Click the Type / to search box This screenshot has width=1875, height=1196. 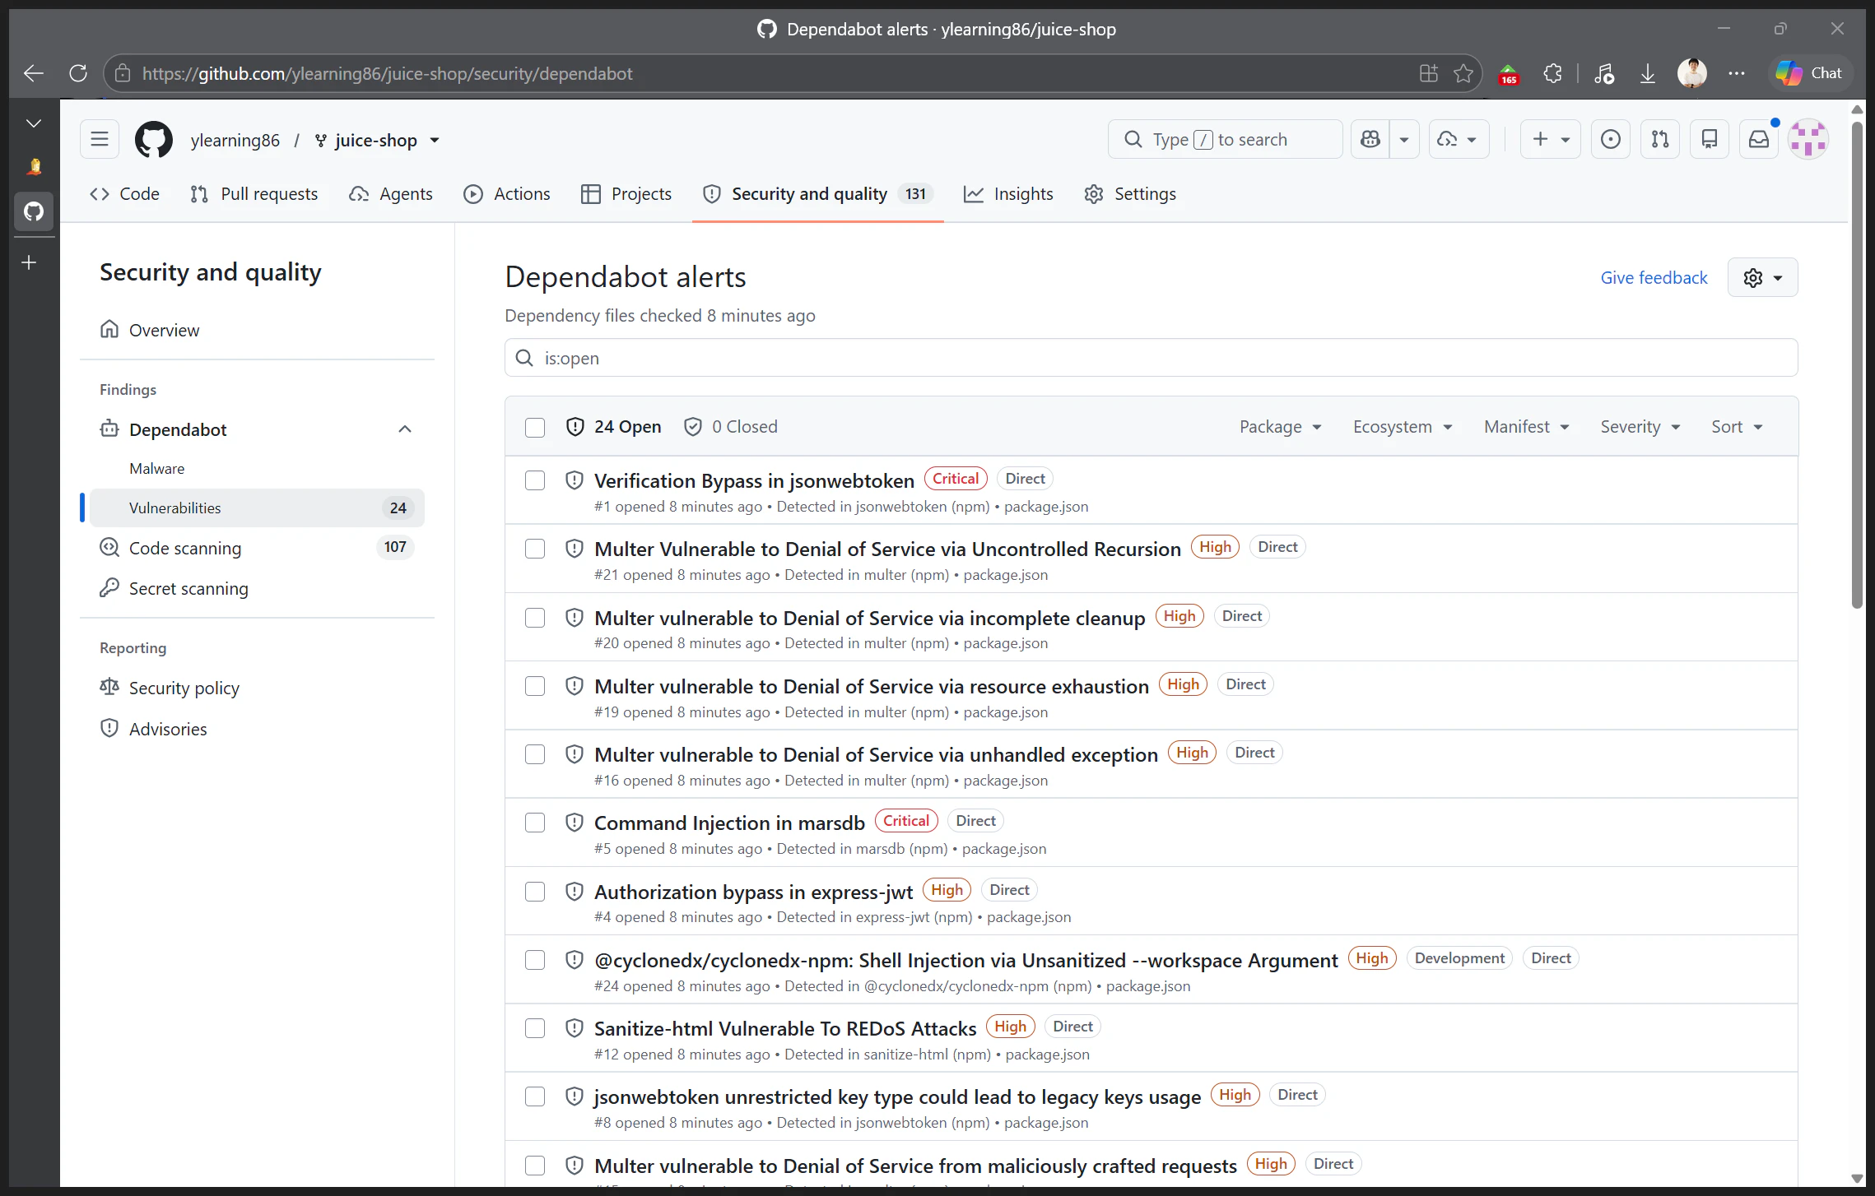tap(1225, 140)
